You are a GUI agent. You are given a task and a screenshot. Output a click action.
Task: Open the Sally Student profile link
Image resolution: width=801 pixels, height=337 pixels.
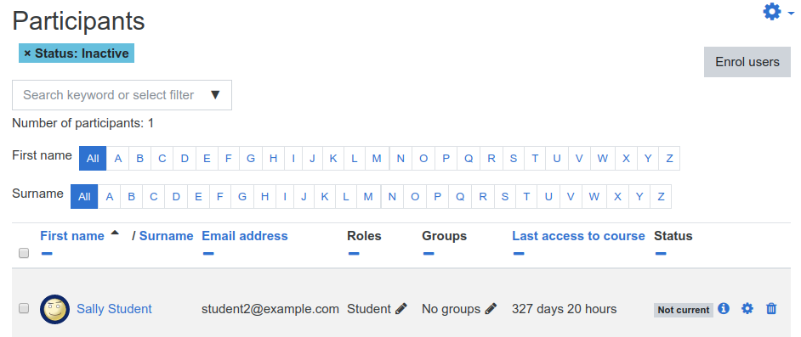pyautogui.click(x=114, y=309)
